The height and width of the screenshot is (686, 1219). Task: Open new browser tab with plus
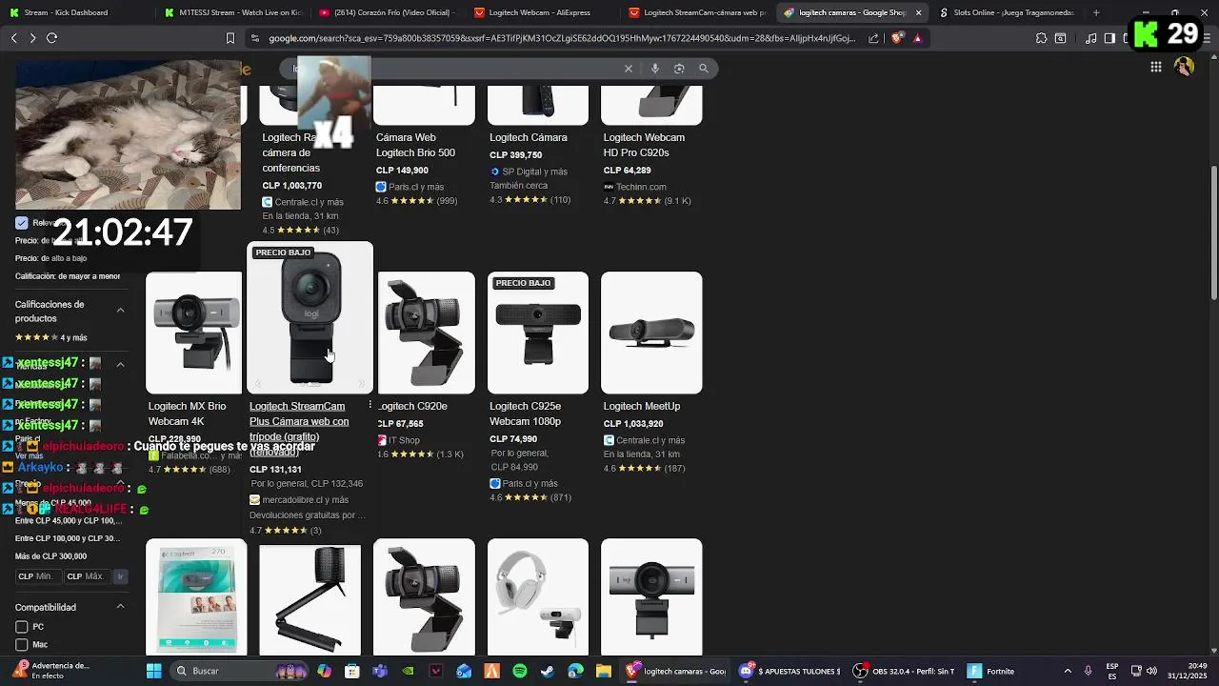1096,12
